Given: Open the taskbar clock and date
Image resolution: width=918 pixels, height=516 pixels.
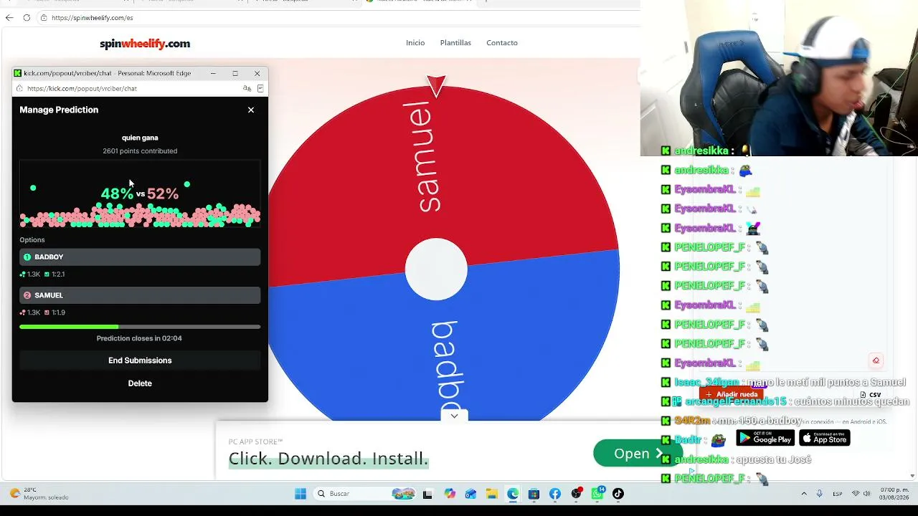Looking at the screenshot, I should (x=894, y=494).
